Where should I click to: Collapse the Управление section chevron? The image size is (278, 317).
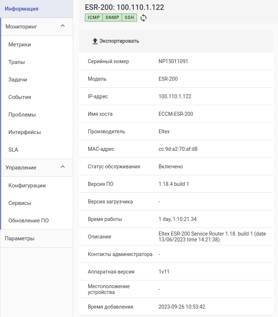(x=63, y=167)
